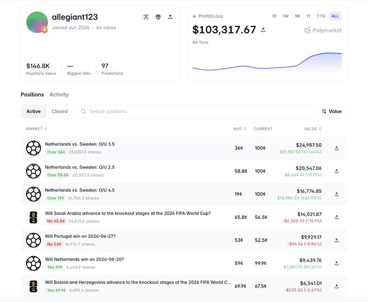Click the profile share upload icon

(170, 17)
